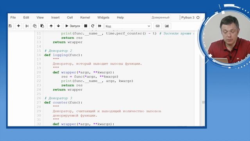Click 'return wrapper' on line 24
The image size is (250, 141).
[x=68, y=90]
